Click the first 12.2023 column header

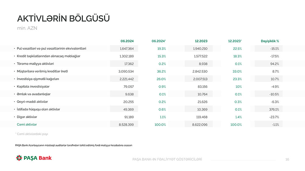point(201,41)
